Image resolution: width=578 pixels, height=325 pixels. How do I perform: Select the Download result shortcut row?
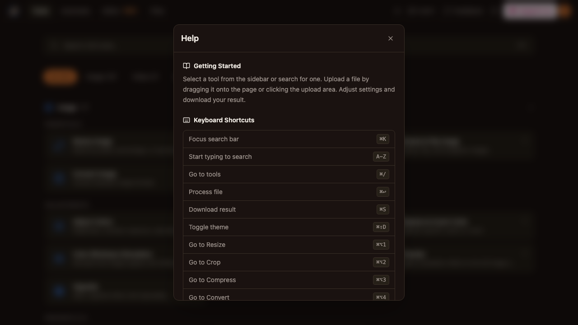(289, 209)
